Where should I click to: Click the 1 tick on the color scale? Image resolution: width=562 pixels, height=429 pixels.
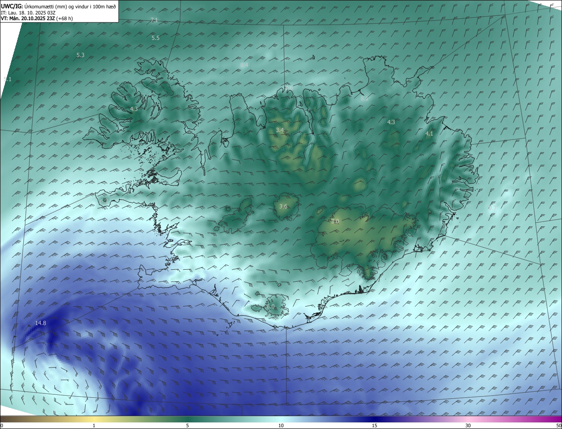click(94, 426)
